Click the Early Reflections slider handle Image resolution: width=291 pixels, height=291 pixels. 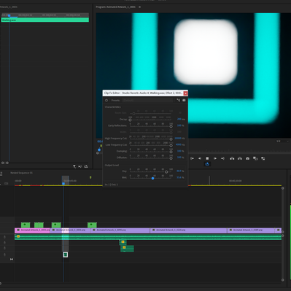tap(171, 126)
